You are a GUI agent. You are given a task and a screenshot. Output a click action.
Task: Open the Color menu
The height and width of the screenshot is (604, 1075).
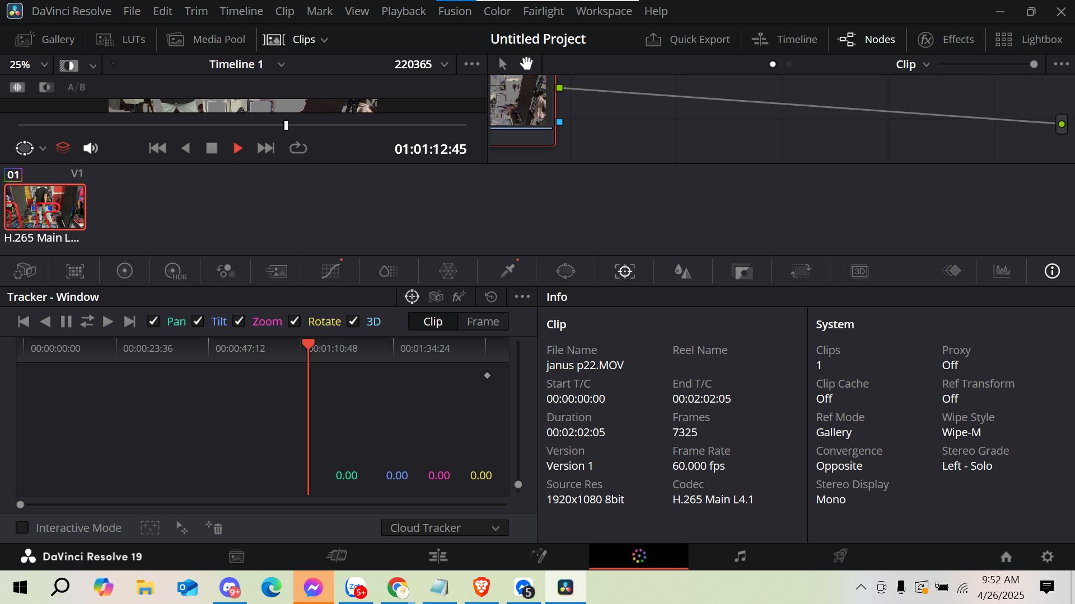click(x=497, y=11)
